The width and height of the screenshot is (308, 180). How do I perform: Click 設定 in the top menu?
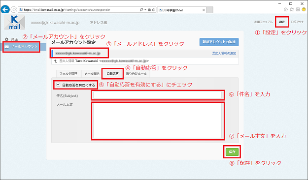(282, 22)
